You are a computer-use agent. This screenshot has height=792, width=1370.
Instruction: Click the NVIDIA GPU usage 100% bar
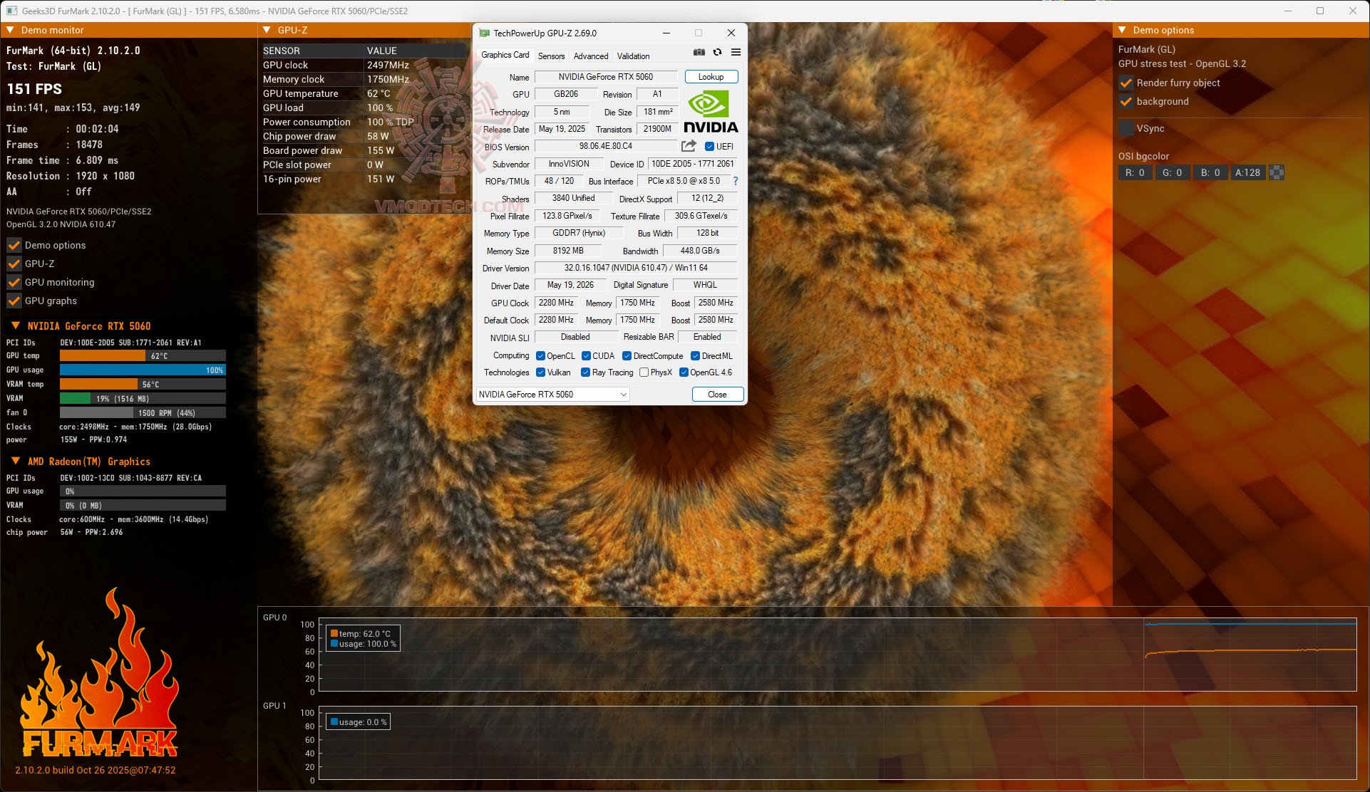click(143, 370)
